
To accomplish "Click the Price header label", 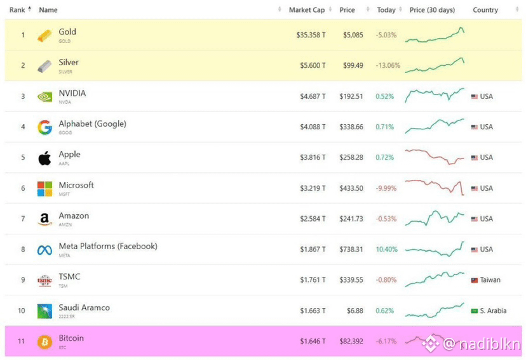I will [x=347, y=10].
